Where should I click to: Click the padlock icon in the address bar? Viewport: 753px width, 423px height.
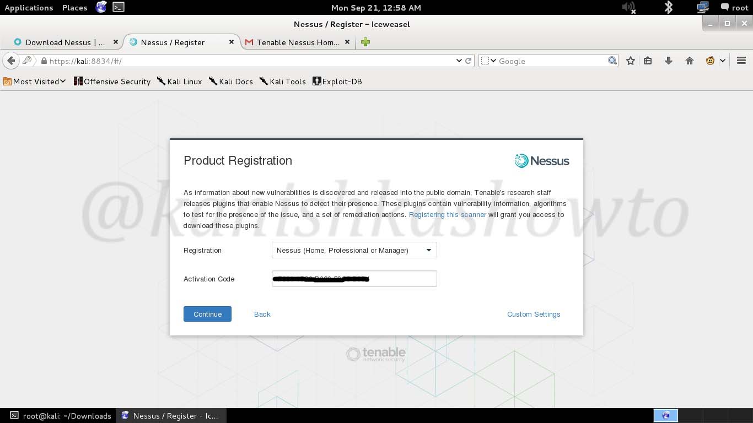pyautogui.click(x=44, y=61)
